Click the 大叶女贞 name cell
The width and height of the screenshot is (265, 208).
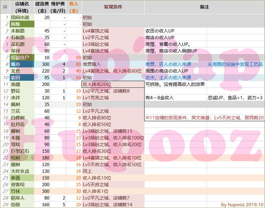[22, 171]
